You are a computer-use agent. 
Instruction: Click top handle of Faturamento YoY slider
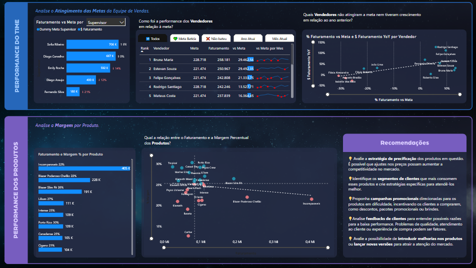(x=313, y=42)
